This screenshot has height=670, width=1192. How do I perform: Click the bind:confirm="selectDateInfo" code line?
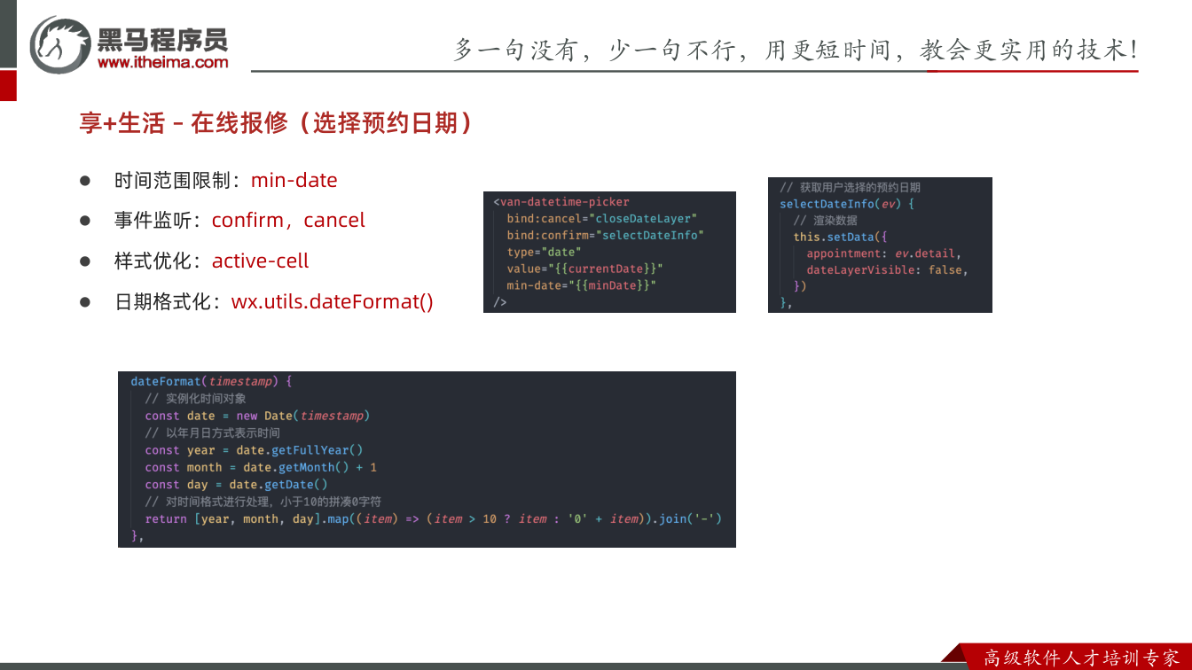605,235
